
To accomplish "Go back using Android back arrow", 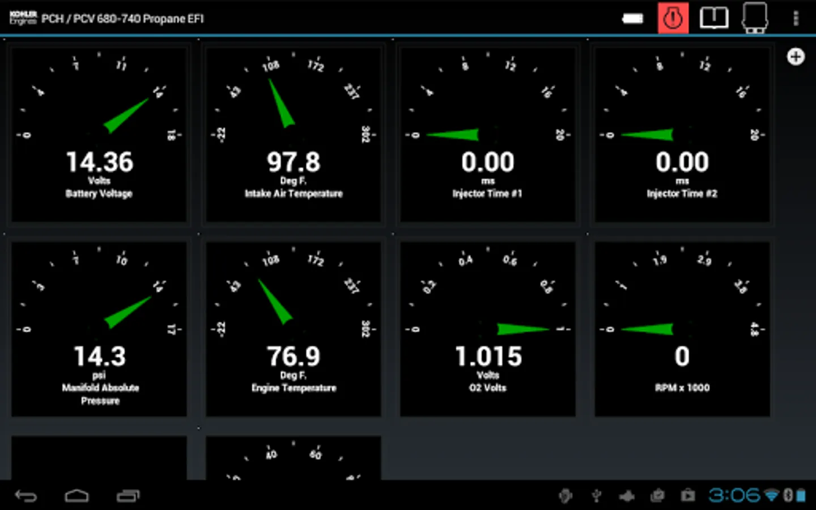I will 25,496.
